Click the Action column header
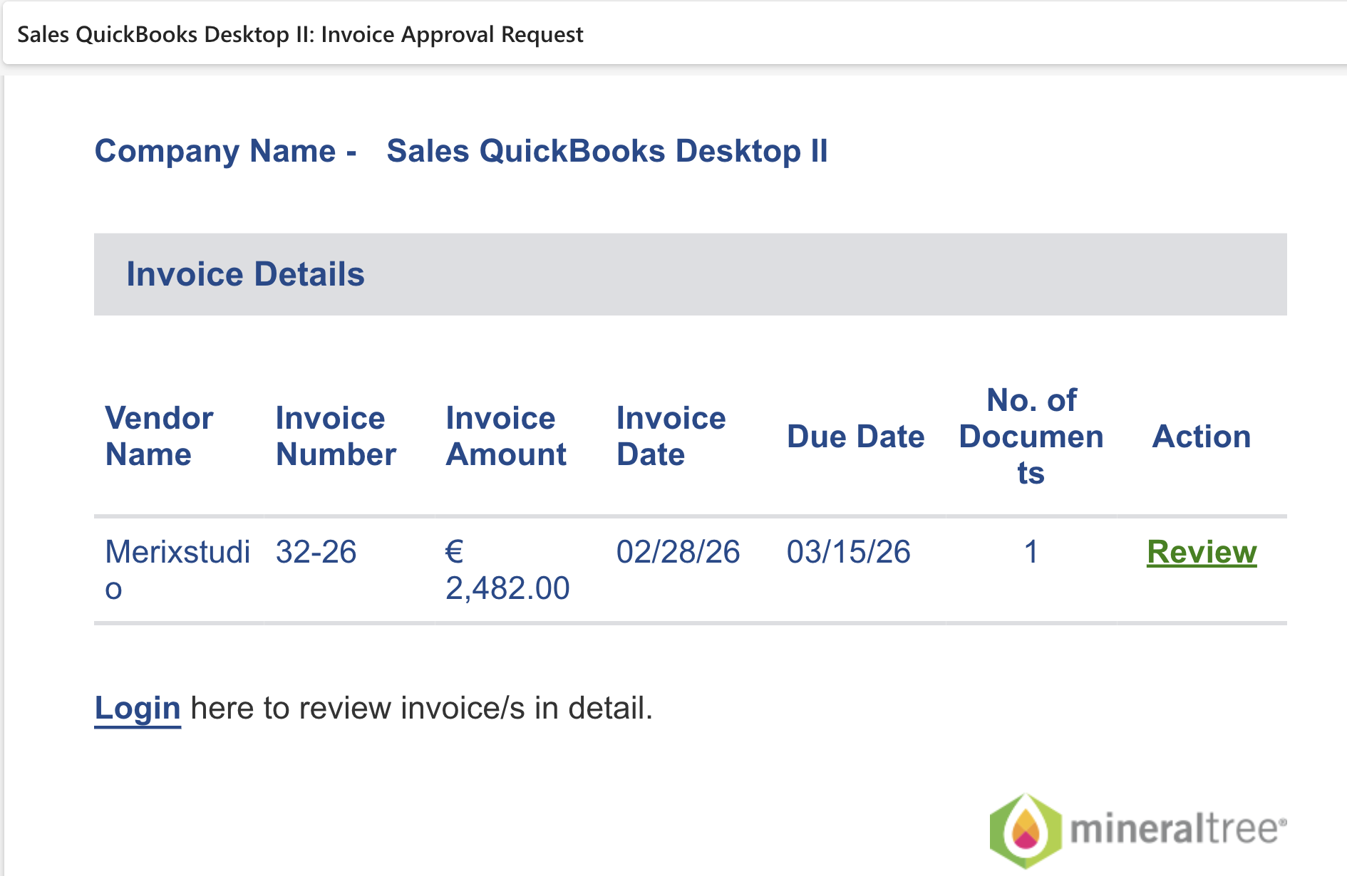Image resolution: width=1347 pixels, height=876 pixels. [1202, 437]
